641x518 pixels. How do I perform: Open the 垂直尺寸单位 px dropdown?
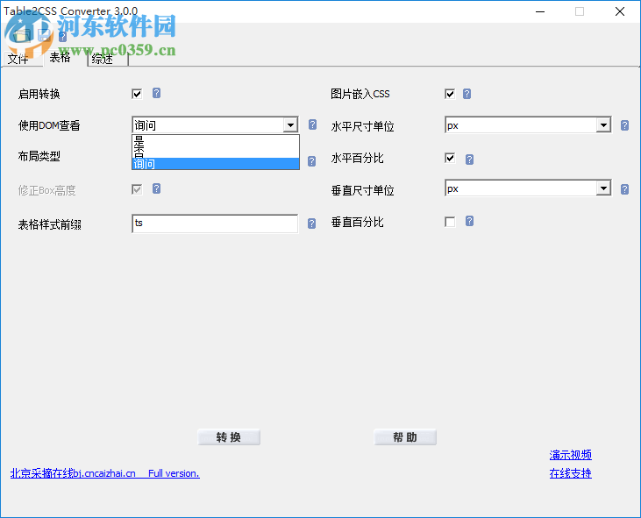point(604,188)
